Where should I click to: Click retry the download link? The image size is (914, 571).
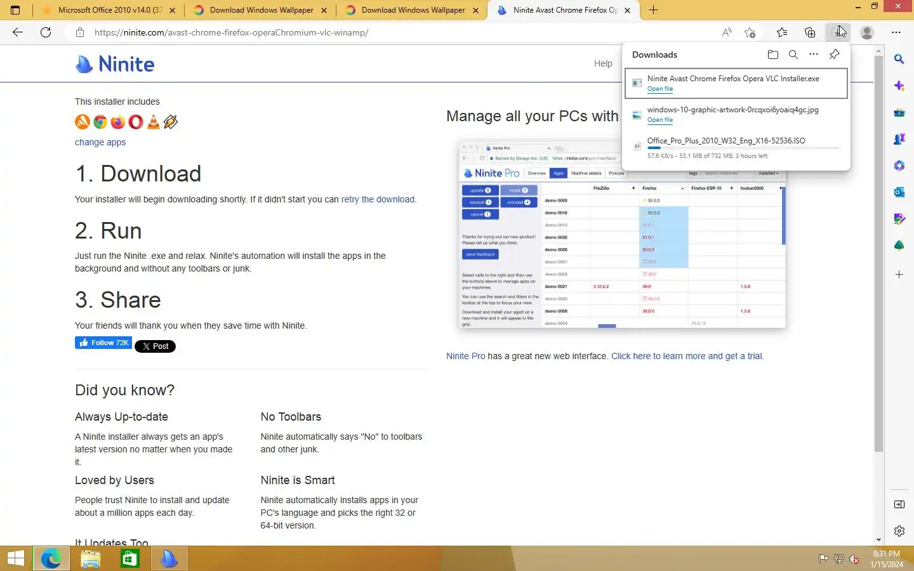(x=378, y=199)
